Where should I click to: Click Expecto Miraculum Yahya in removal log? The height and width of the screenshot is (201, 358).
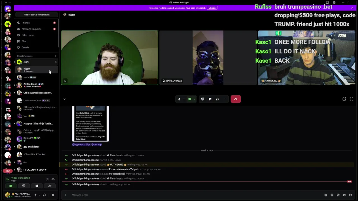click(123, 169)
